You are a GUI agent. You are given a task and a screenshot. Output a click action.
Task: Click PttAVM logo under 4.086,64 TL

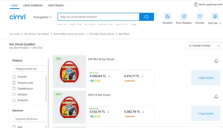[95, 81]
